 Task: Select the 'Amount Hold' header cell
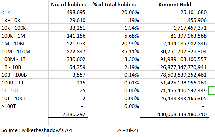[x=175, y=4]
